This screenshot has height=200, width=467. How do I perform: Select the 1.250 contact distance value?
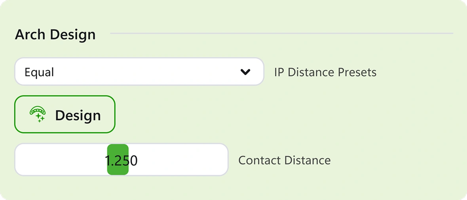tap(121, 161)
